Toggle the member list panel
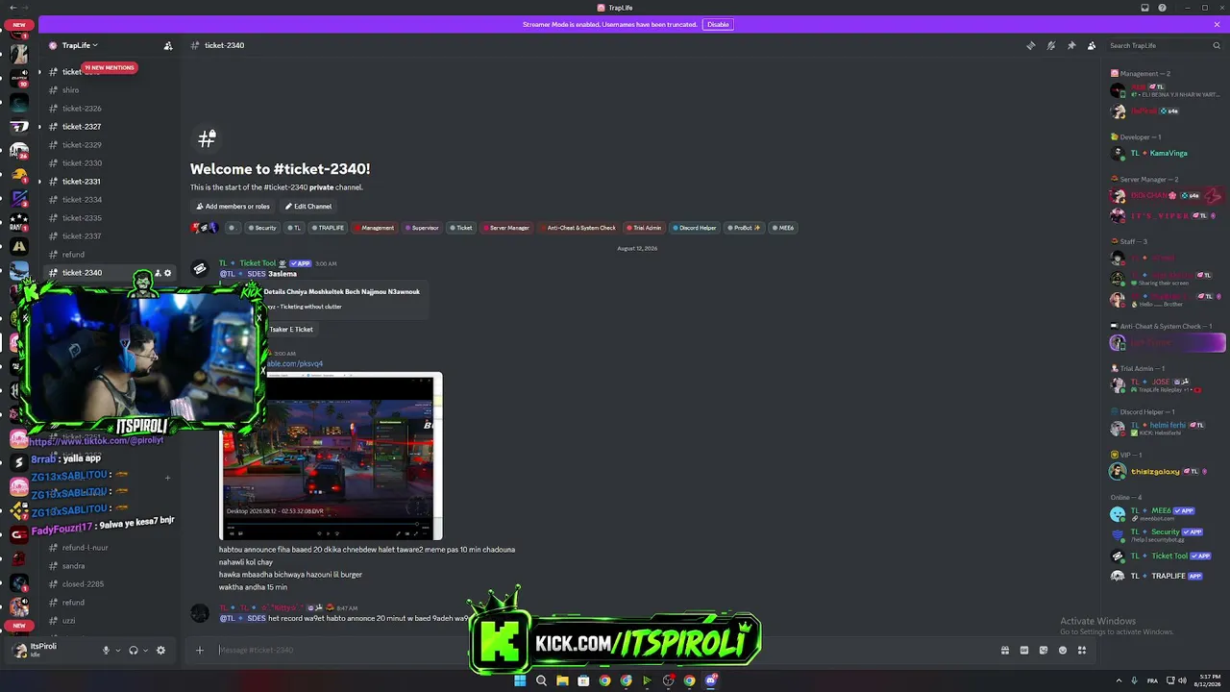The width and height of the screenshot is (1230, 692). click(x=1092, y=45)
